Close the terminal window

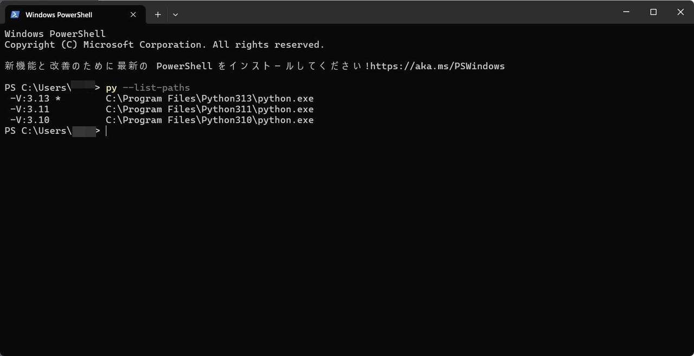click(680, 12)
